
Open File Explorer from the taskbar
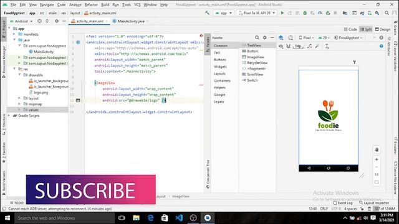click(x=136, y=218)
